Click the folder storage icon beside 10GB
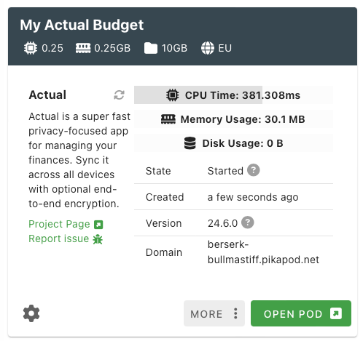This screenshot has width=363, height=341. click(x=151, y=48)
